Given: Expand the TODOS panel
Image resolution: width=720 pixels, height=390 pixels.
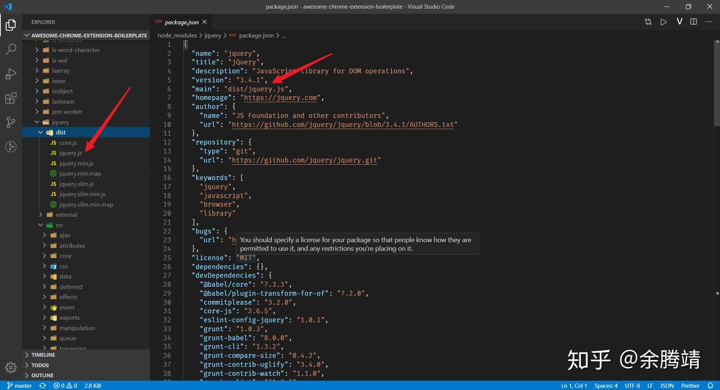Looking at the screenshot, I should 86,365.
